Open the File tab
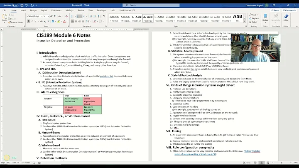Viewport: 299px width, 168px height. pyautogui.click(x=4, y=10)
